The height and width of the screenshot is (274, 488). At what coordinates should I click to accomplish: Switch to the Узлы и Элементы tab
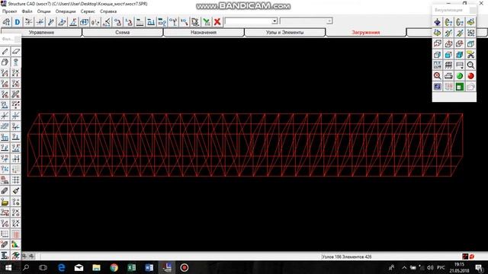(284, 32)
